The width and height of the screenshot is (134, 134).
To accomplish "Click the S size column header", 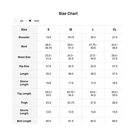I will pyautogui.click(x=49, y=29).
